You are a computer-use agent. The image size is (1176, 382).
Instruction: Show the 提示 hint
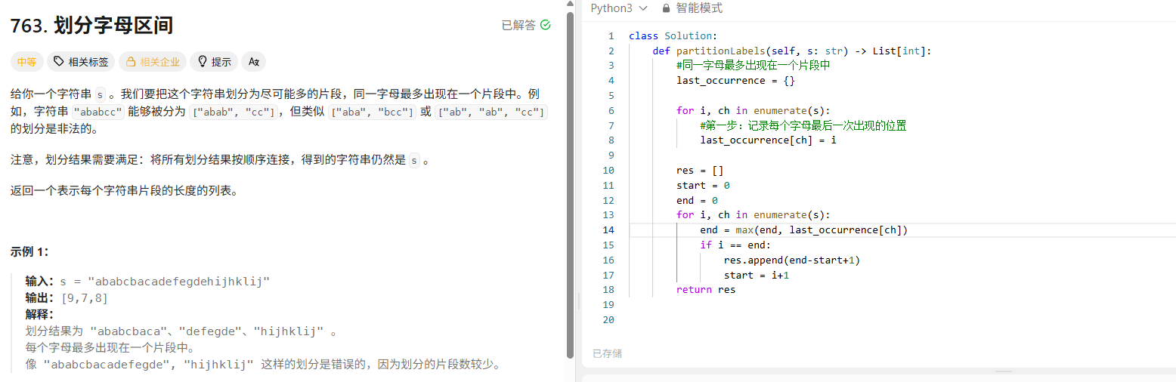click(214, 62)
